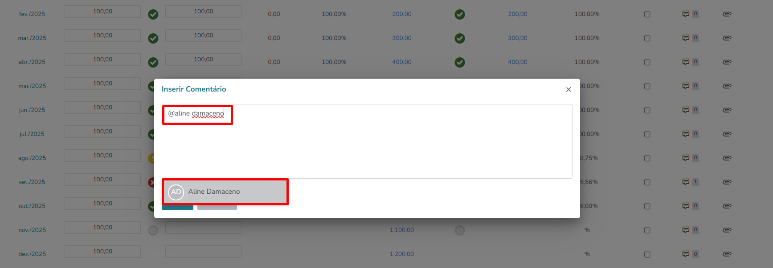Click green check icon beside 400,00 in abr./2025

(460, 62)
